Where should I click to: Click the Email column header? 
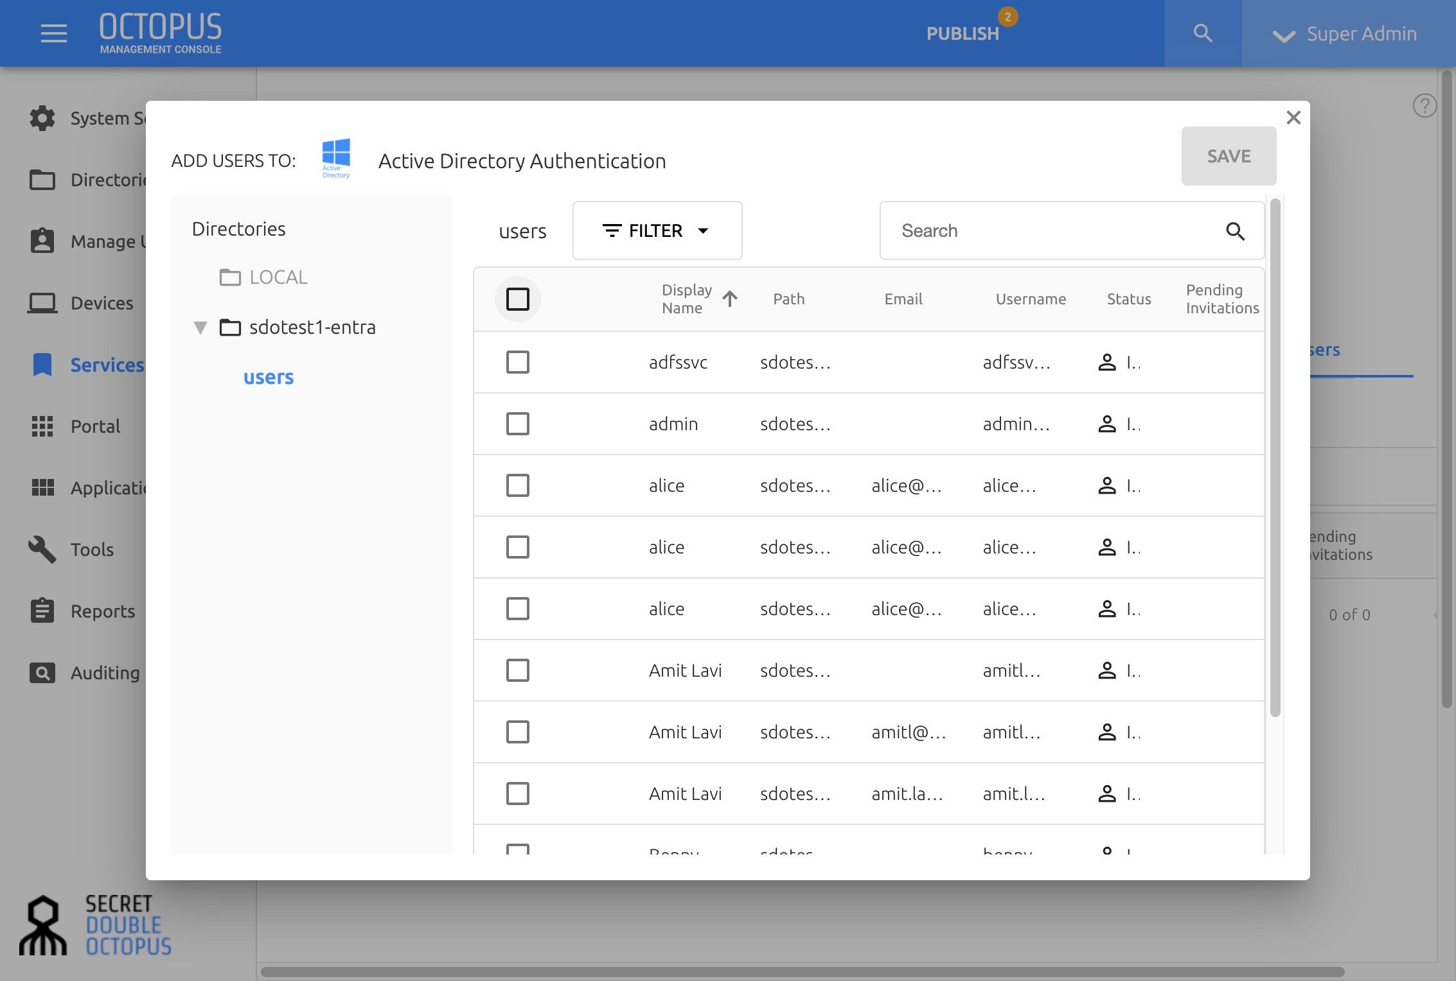point(903,299)
